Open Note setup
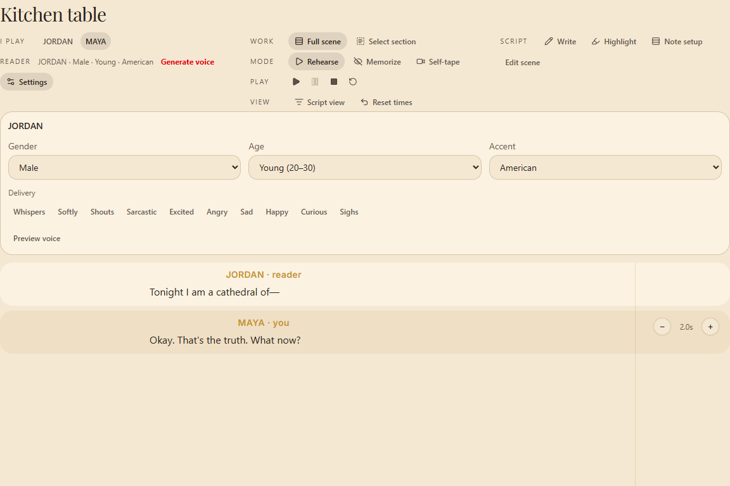The width and height of the screenshot is (730, 486). (677, 41)
